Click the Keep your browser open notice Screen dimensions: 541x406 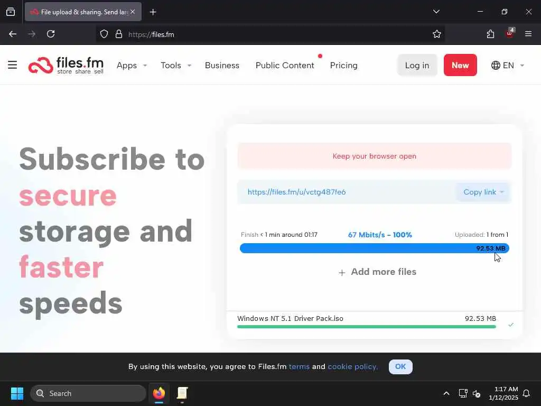[x=375, y=156]
